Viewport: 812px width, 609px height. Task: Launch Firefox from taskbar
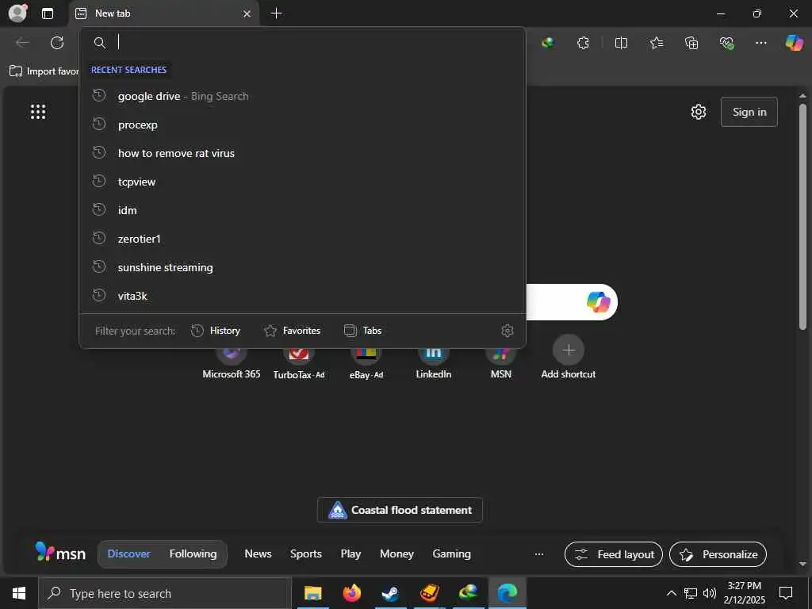point(351,593)
